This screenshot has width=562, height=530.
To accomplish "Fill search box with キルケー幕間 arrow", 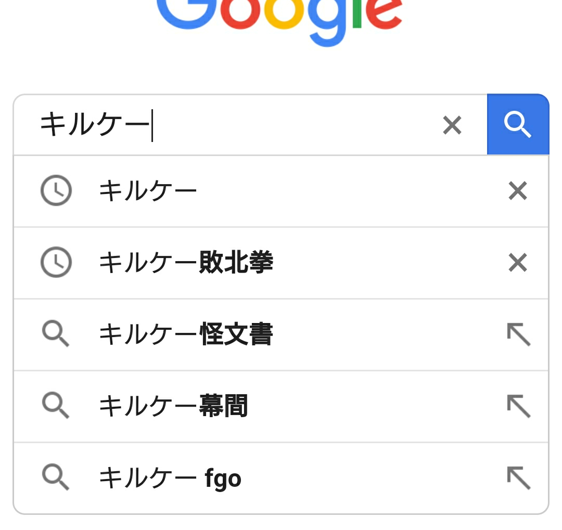I will (518, 406).
